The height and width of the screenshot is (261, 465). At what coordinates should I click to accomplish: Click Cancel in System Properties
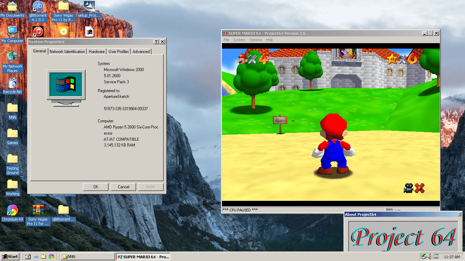point(123,187)
